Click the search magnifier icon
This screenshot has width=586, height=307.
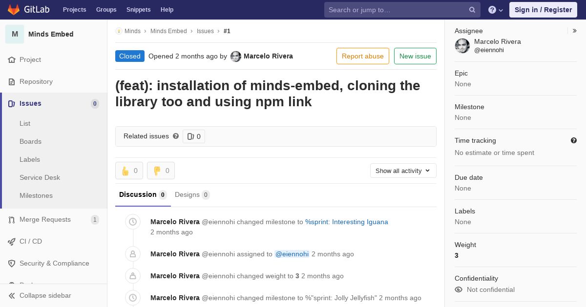(472, 10)
